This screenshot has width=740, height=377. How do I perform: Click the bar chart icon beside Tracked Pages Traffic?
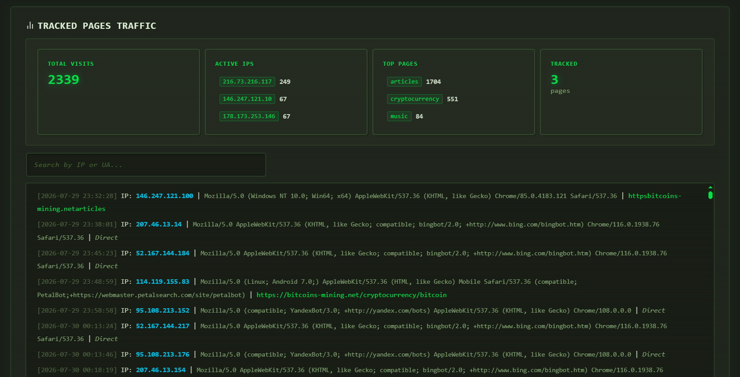(x=30, y=26)
